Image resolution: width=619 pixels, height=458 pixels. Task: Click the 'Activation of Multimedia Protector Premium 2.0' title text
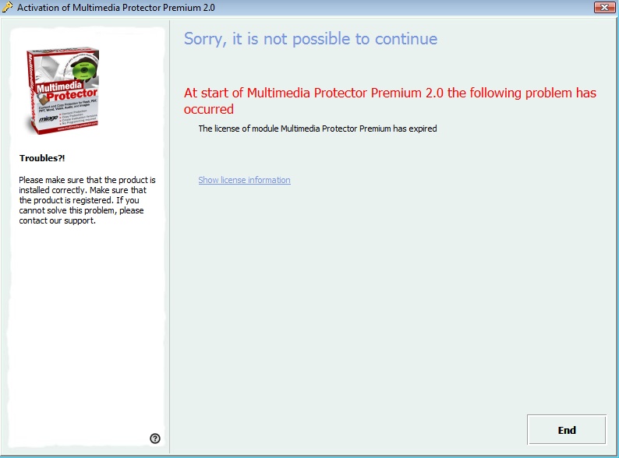point(116,8)
